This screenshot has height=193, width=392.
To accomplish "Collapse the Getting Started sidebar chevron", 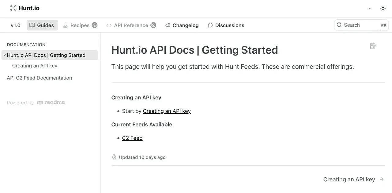I will [x=4, y=55].
